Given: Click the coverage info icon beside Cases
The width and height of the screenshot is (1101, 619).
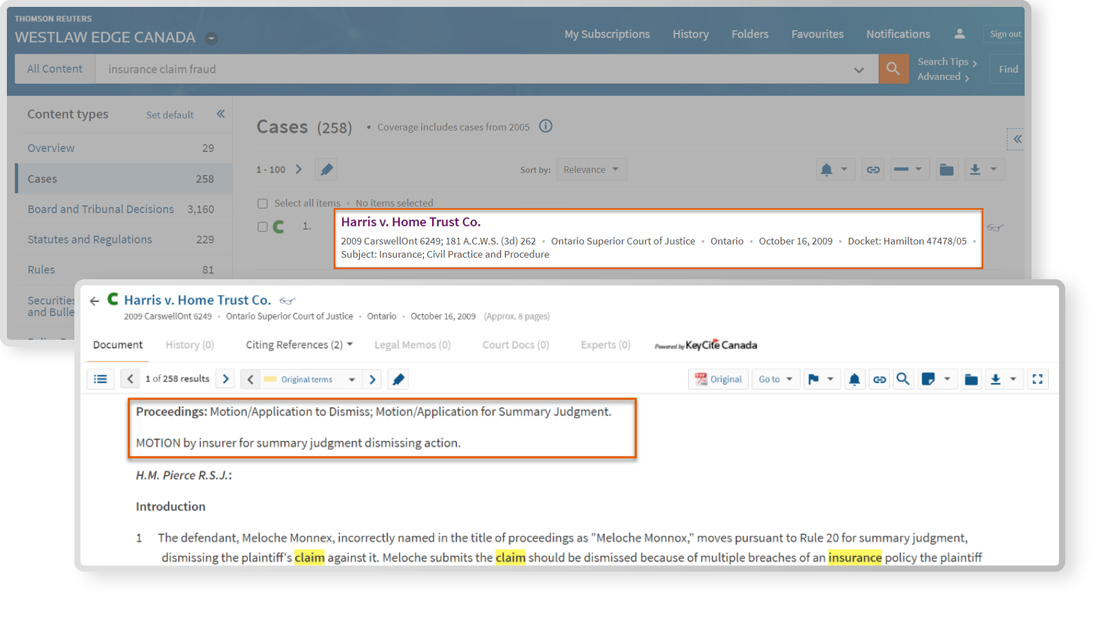Looking at the screenshot, I should click(x=546, y=127).
